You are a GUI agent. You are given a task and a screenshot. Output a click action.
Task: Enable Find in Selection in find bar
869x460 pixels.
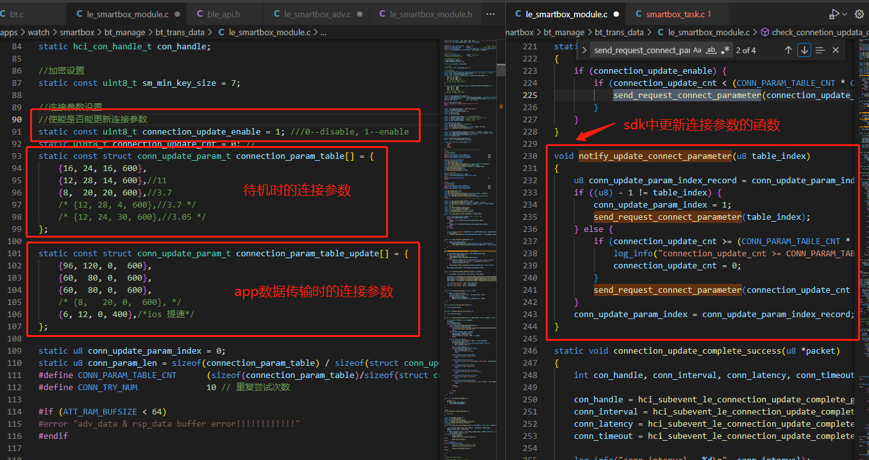(820, 50)
